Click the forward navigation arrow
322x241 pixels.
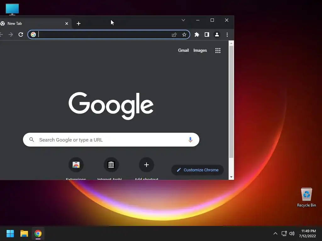[11, 35]
